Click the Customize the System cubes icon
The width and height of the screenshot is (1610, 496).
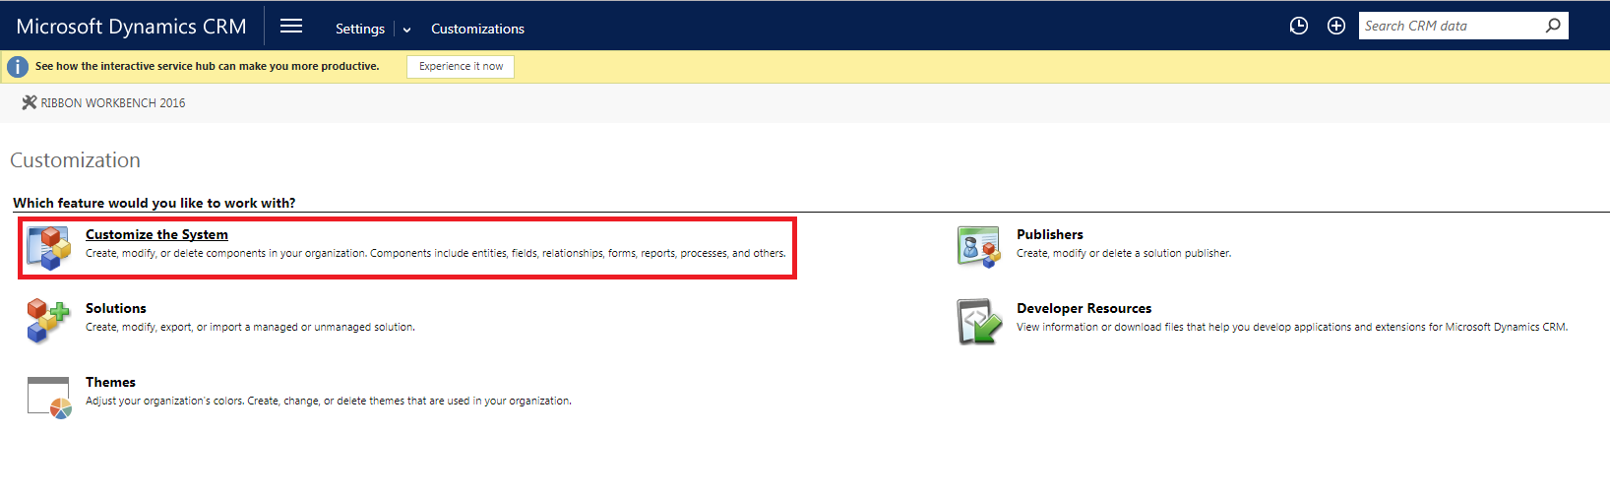pyautogui.click(x=49, y=248)
